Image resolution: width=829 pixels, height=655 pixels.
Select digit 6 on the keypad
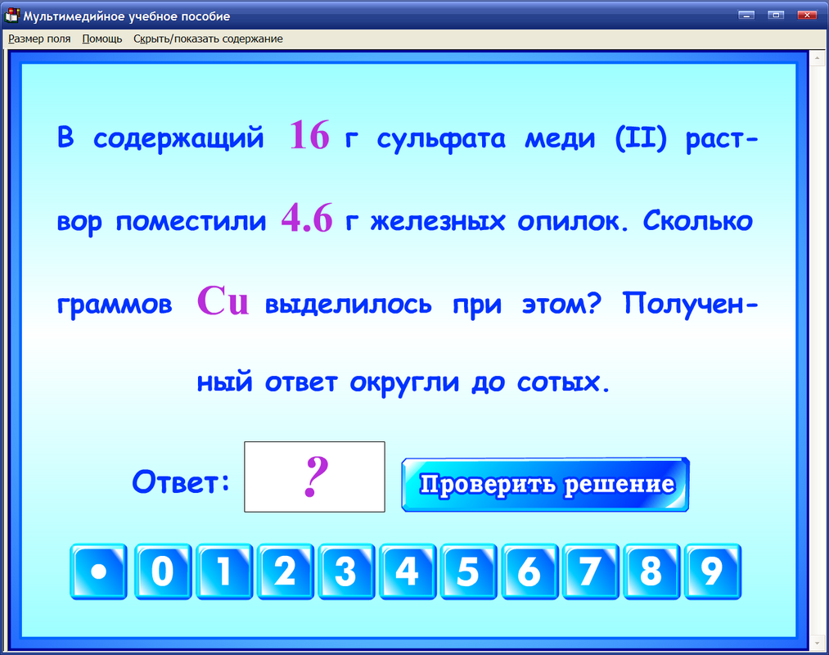coord(529,571)
